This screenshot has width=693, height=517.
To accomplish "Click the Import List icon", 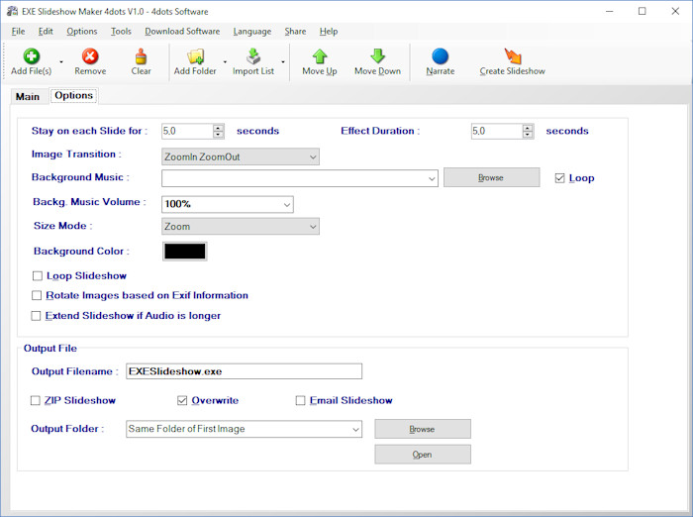I will point(253,56).
